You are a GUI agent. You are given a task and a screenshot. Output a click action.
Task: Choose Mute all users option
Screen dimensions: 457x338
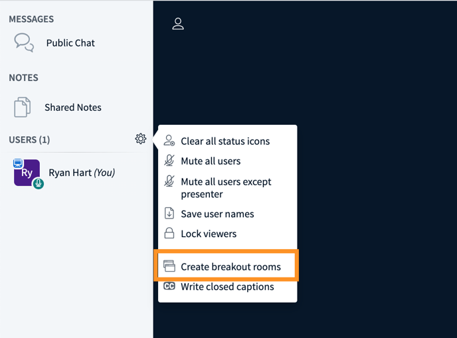(x=211, y=161)
